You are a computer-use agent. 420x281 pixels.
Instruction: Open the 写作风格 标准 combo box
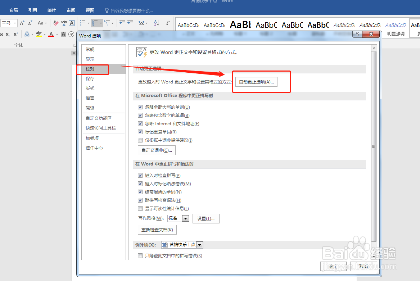click(x=178, y=218)
